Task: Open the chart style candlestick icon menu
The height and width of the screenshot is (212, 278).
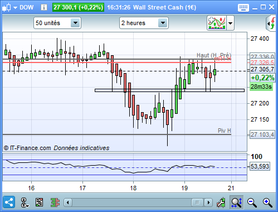Action: pos(6,7)
